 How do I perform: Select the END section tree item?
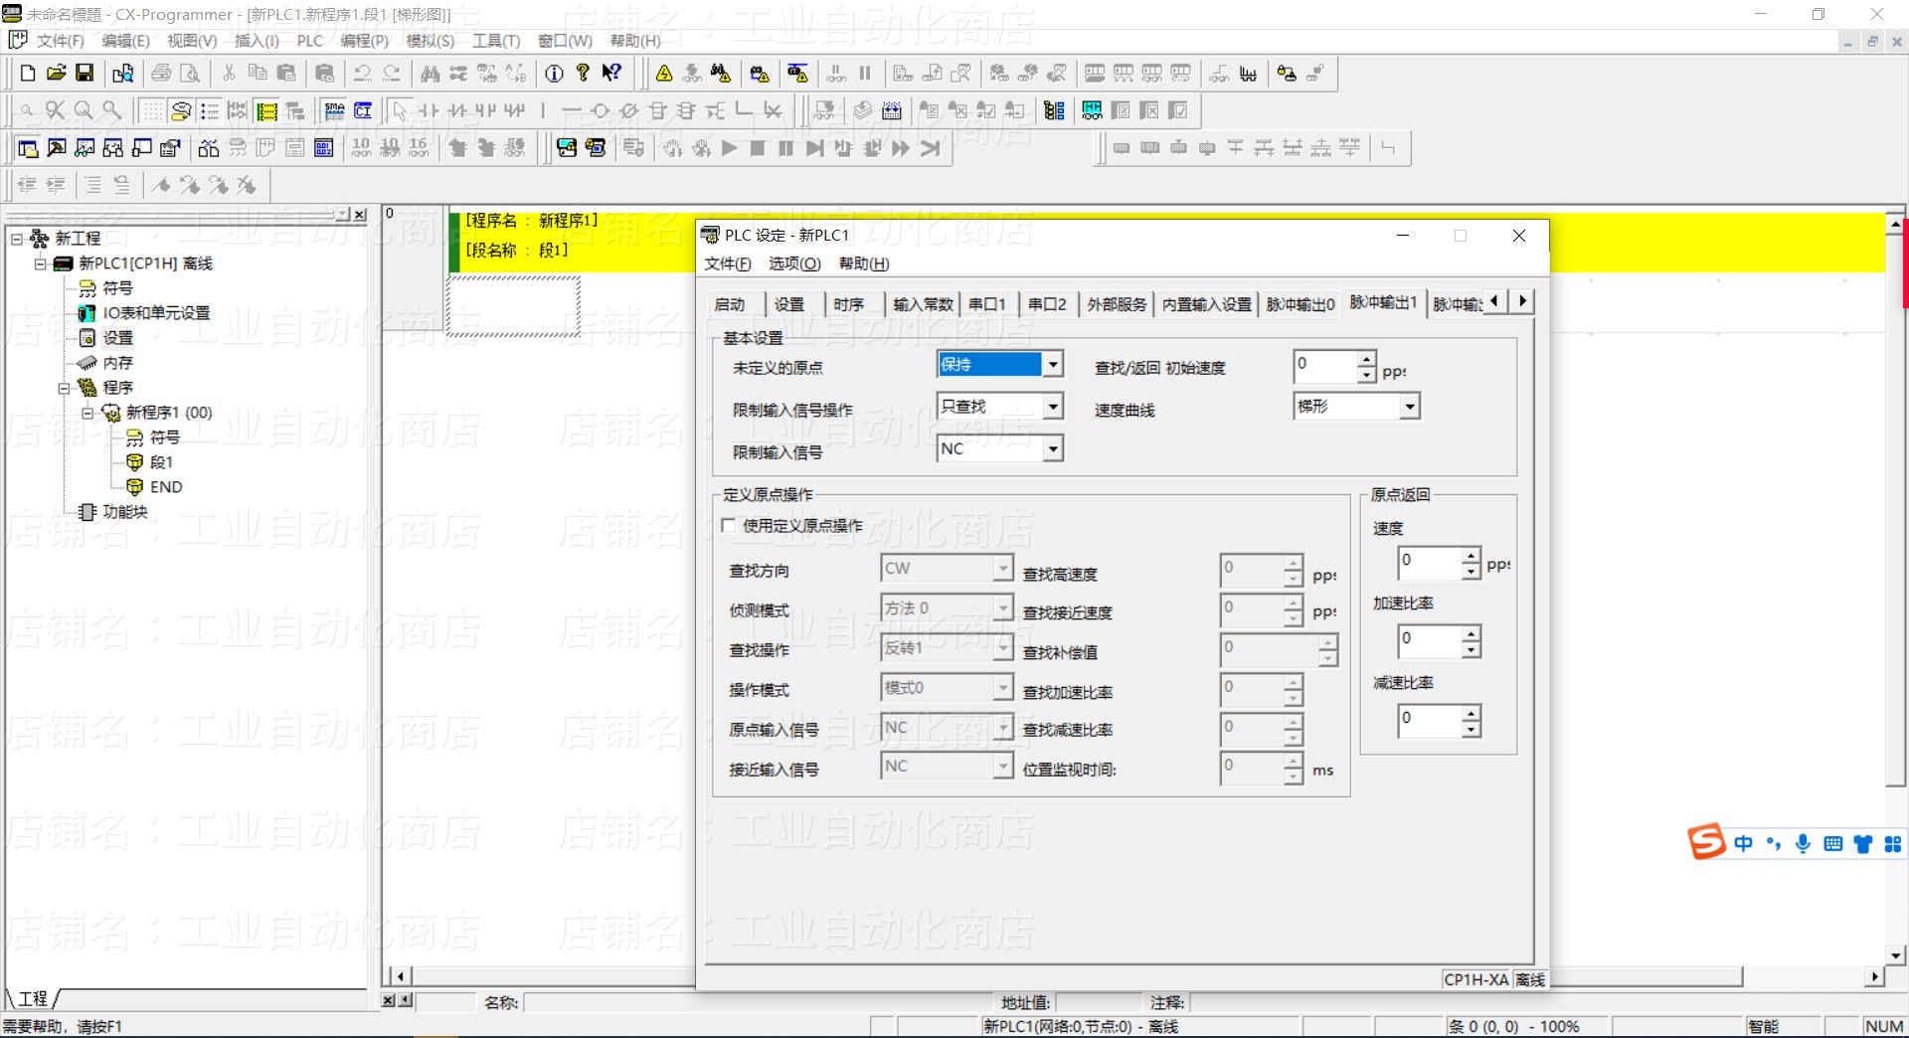point(166,487)
